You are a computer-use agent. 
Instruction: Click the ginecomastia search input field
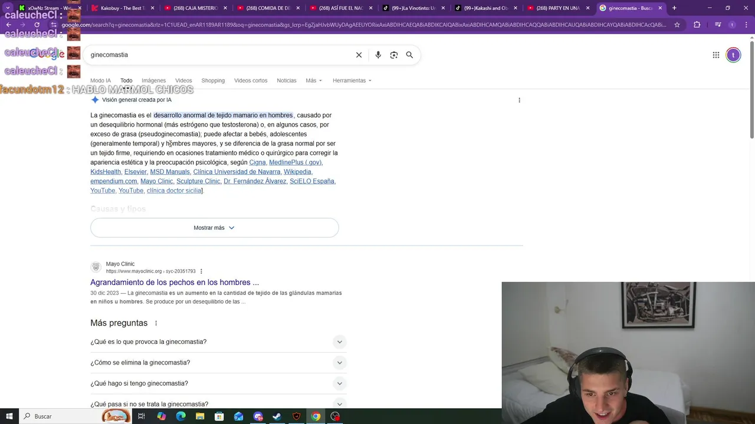[218, 55]
